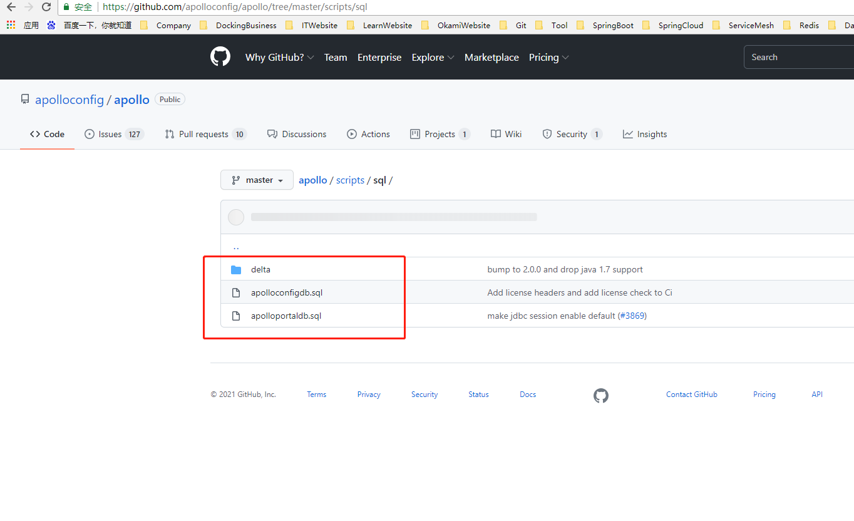Switch to the repository Security tab
The height and width of the screenshot is (521, 854).
click(x=572, y=134)
